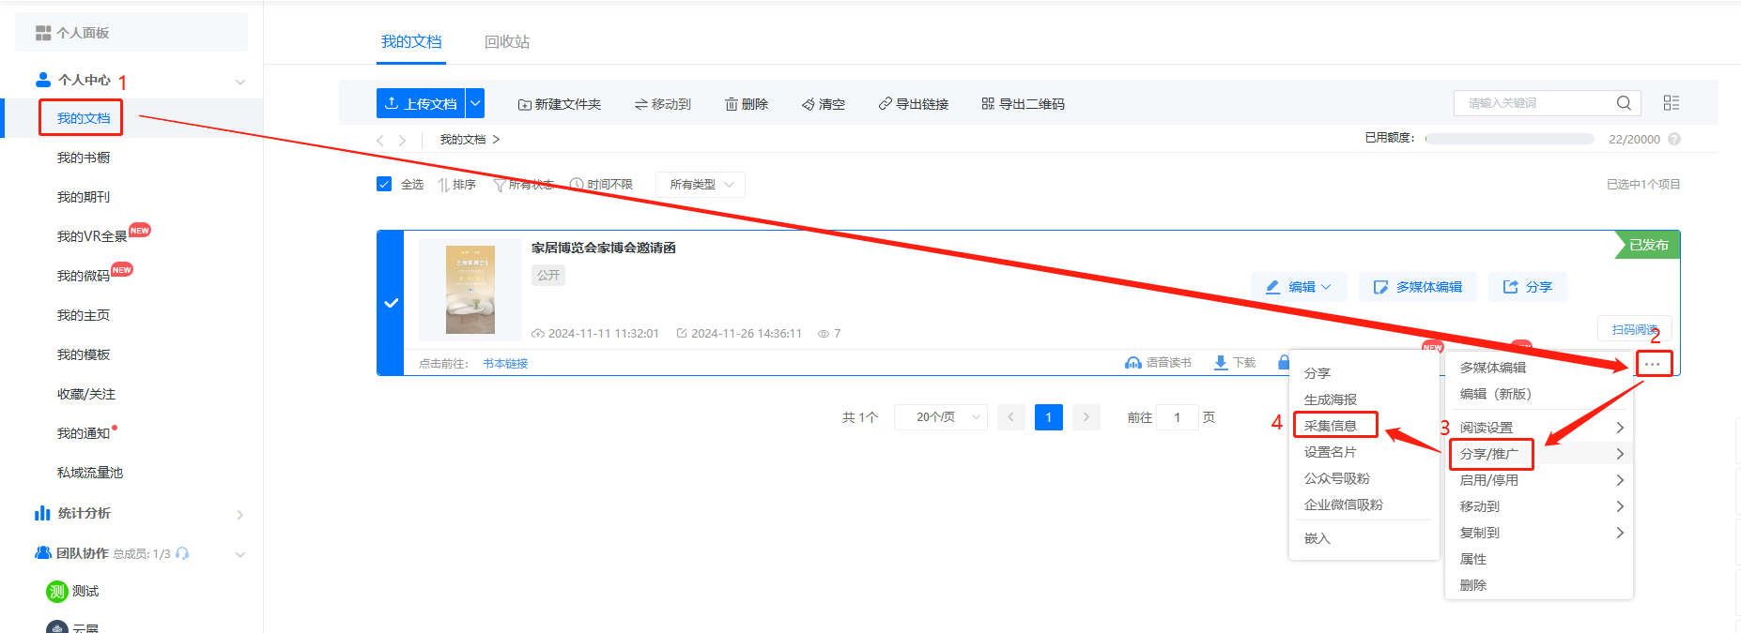1741x633 pixels.
Task: Uncheck the selected document card checkbox
Action: 392,303
